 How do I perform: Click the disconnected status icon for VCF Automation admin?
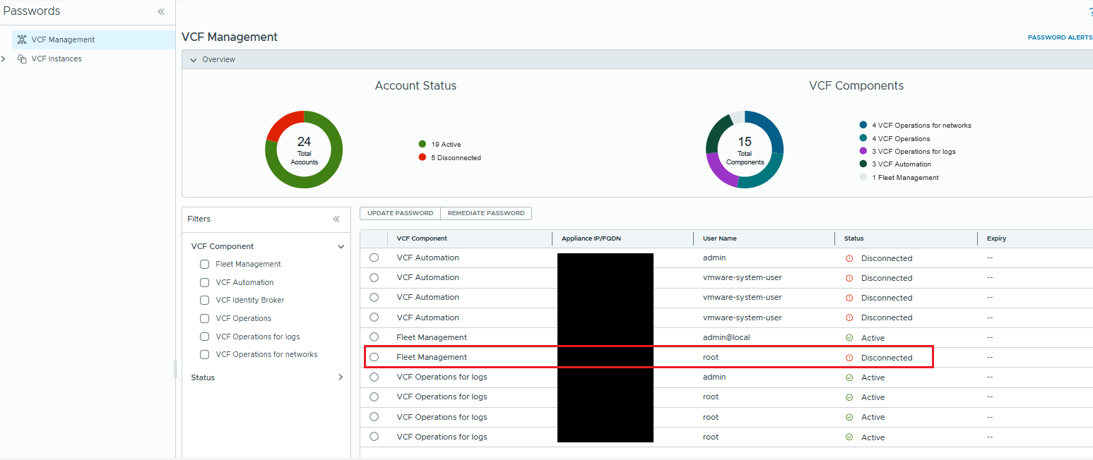click(849, 258)
